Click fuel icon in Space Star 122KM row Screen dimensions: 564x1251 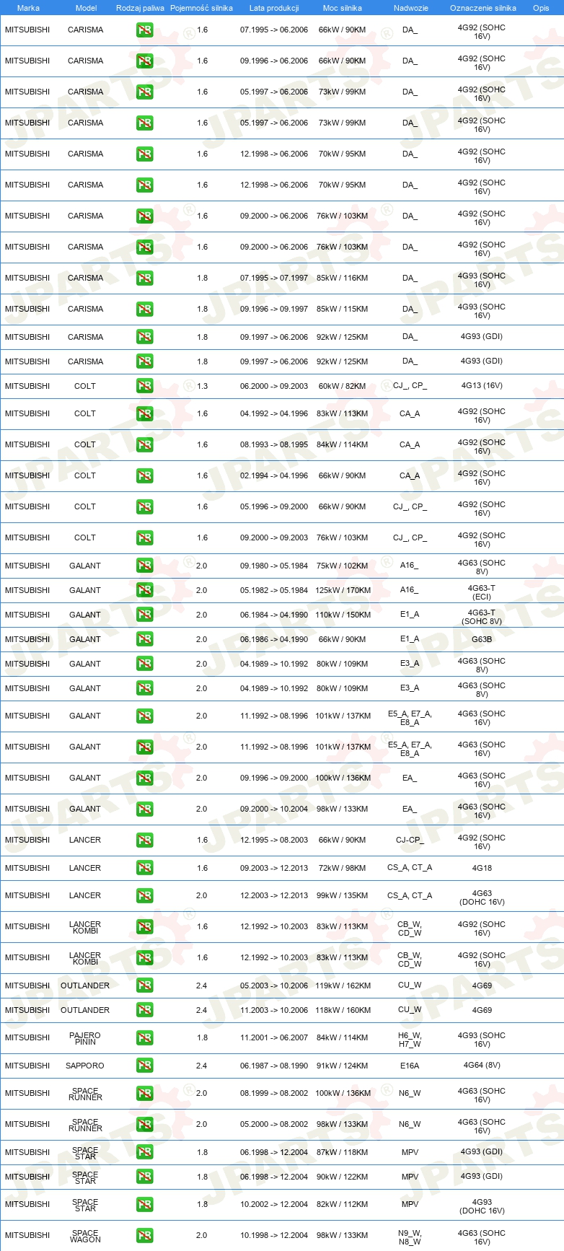pyautogui.click(x=144, y=1177)
